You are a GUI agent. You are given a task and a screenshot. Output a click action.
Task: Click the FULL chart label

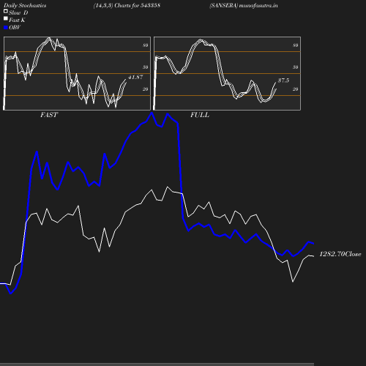[x=200, y=115]
